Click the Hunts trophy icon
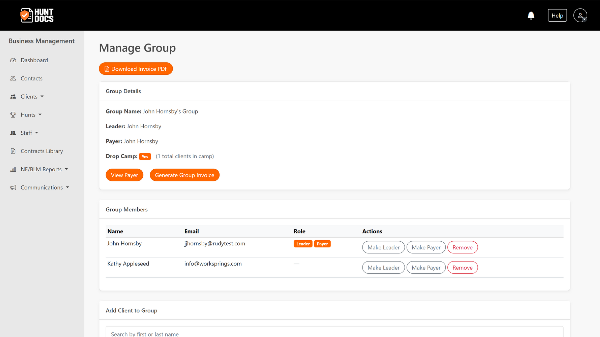This screenshot has height=337, width=600. [x=13, y=115]
